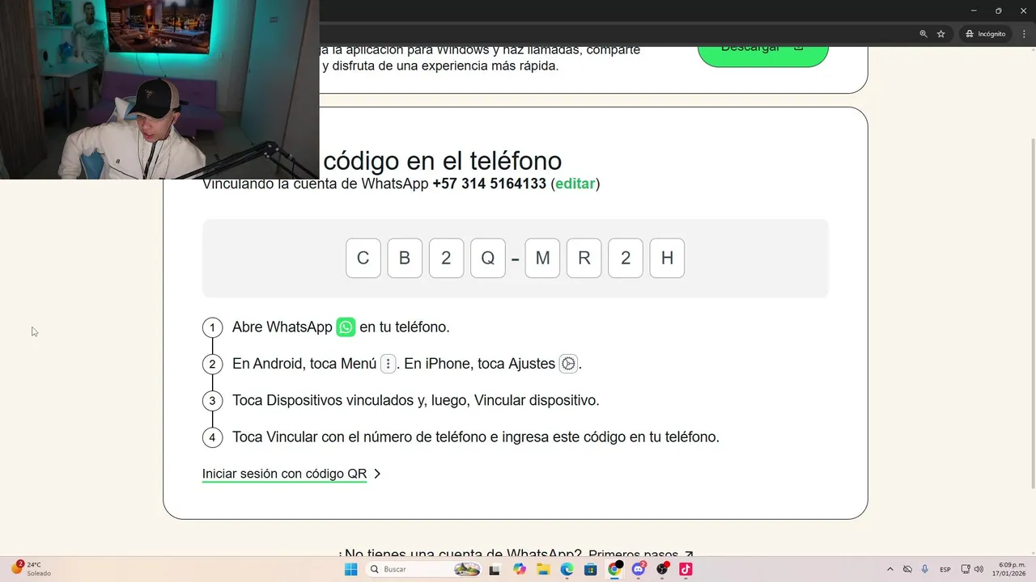
Task: Select the code box with letter B
Action: [405, 258]
